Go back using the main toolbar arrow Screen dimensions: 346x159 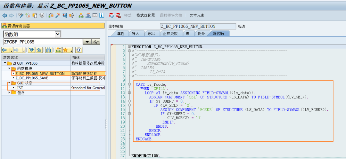coord(4,15)
